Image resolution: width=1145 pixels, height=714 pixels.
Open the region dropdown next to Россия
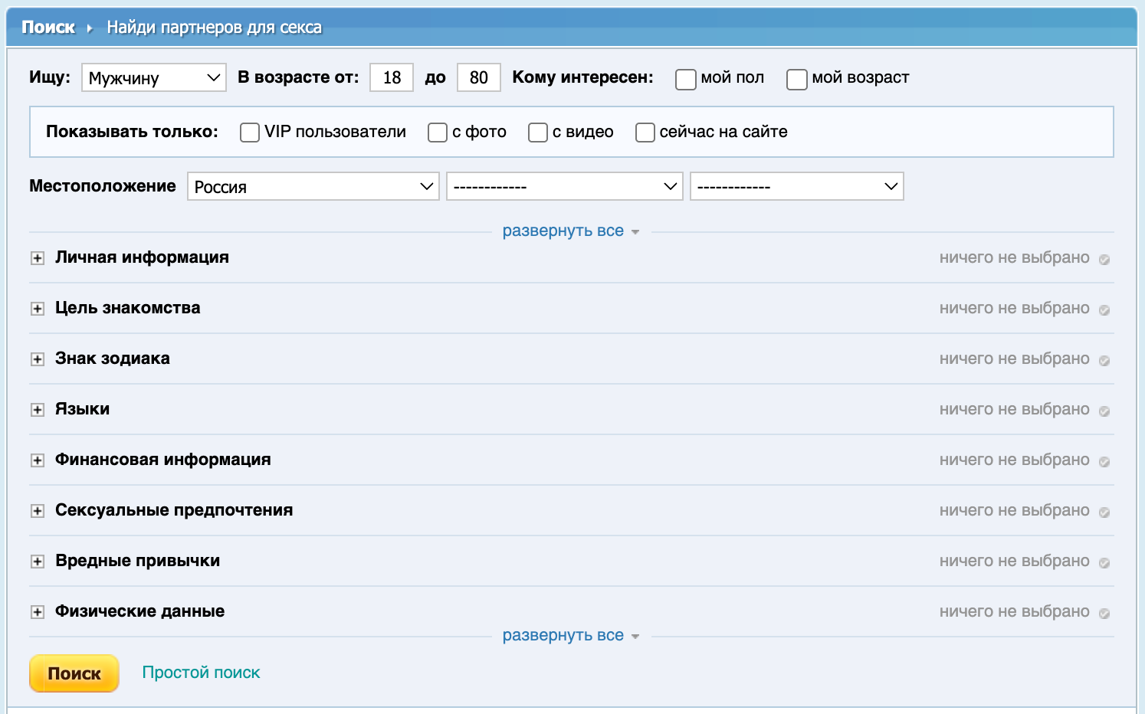[x=564, y=186]
